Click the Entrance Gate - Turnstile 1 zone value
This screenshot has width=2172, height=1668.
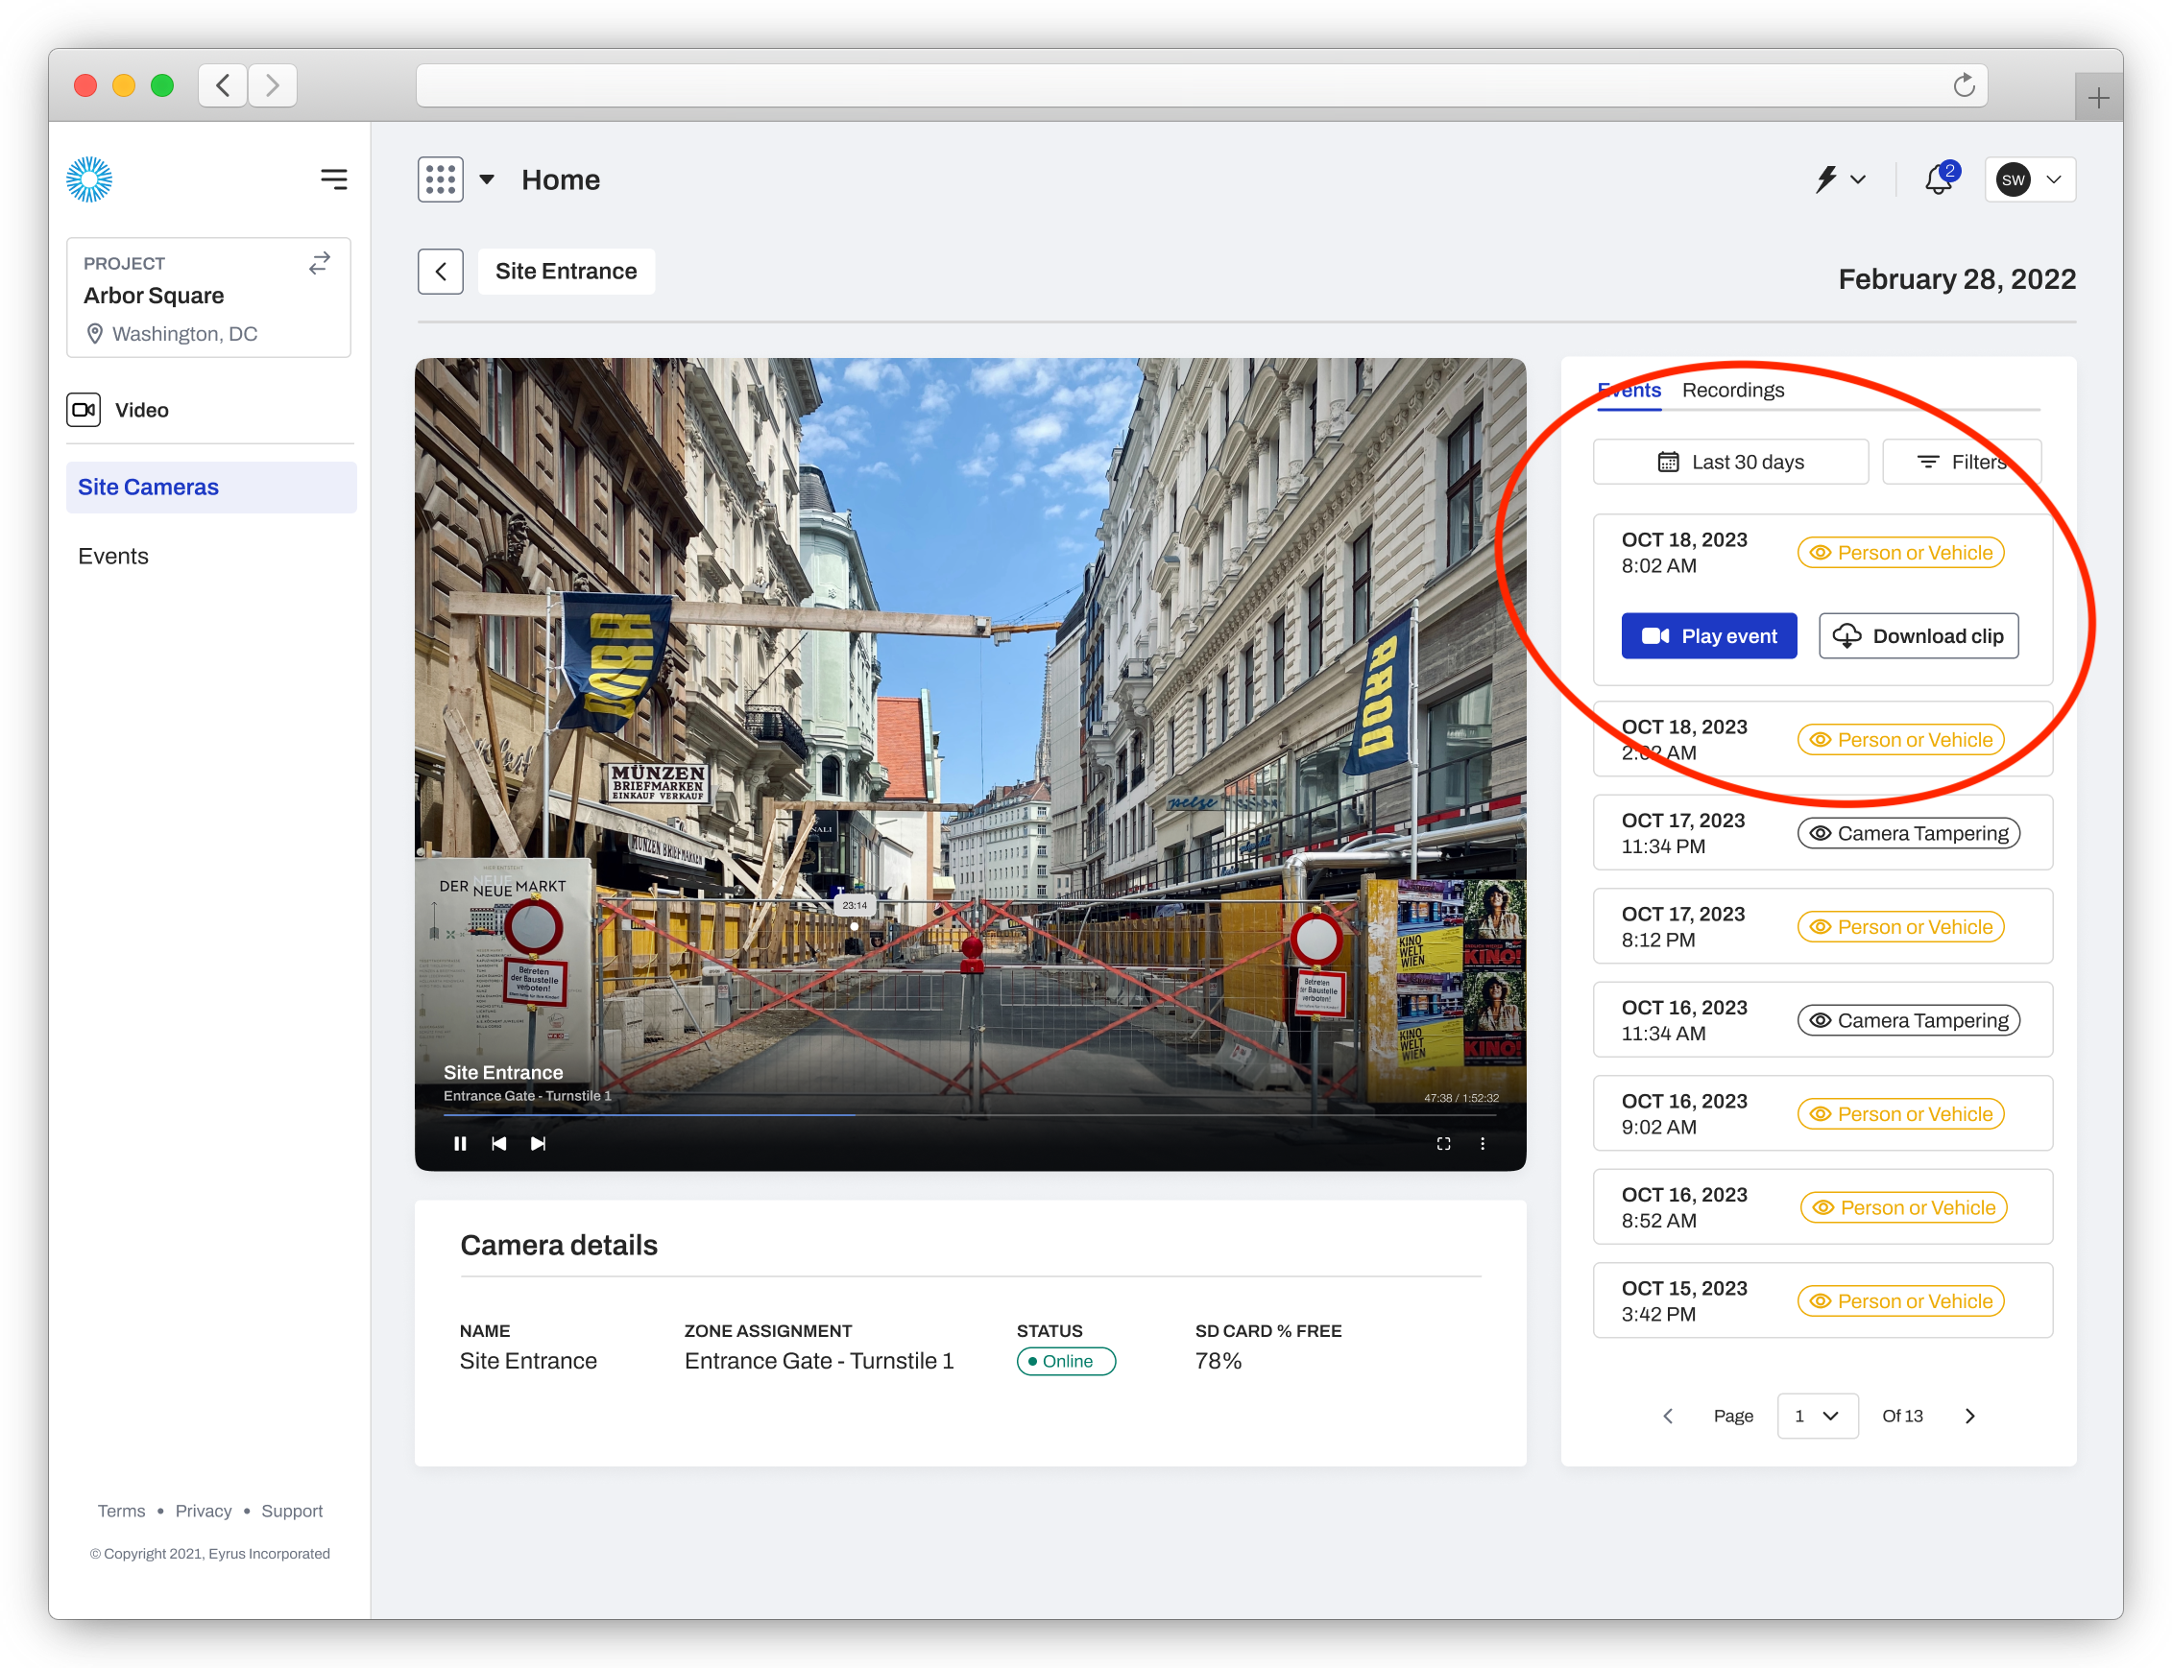(818, 1360)
